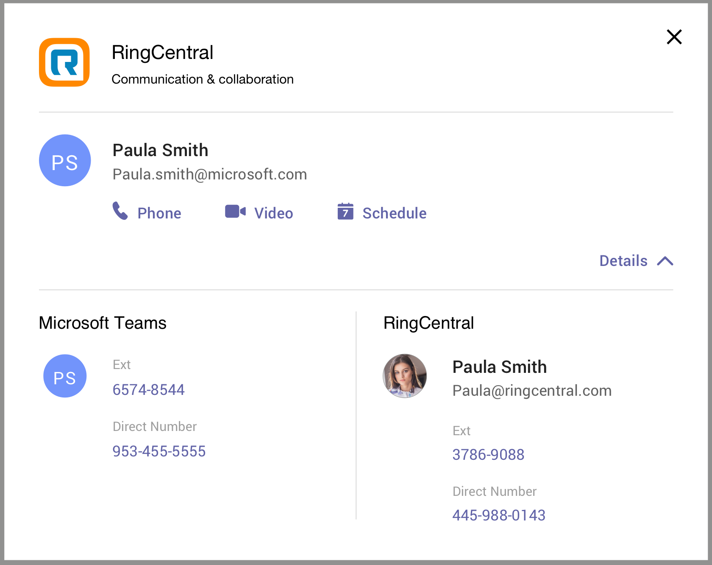Collapse the Details section
Image resolution: width=712 pixels, height=565 pixels.
[636, 261]
